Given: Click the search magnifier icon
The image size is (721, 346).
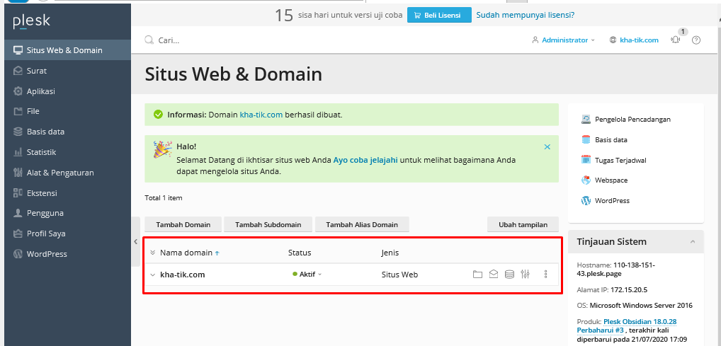Looking at the screenshot, I should [149, 40].
